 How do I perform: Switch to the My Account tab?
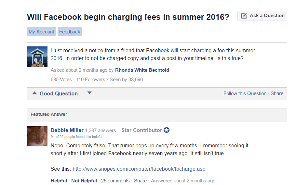click(x=41, y=32)
